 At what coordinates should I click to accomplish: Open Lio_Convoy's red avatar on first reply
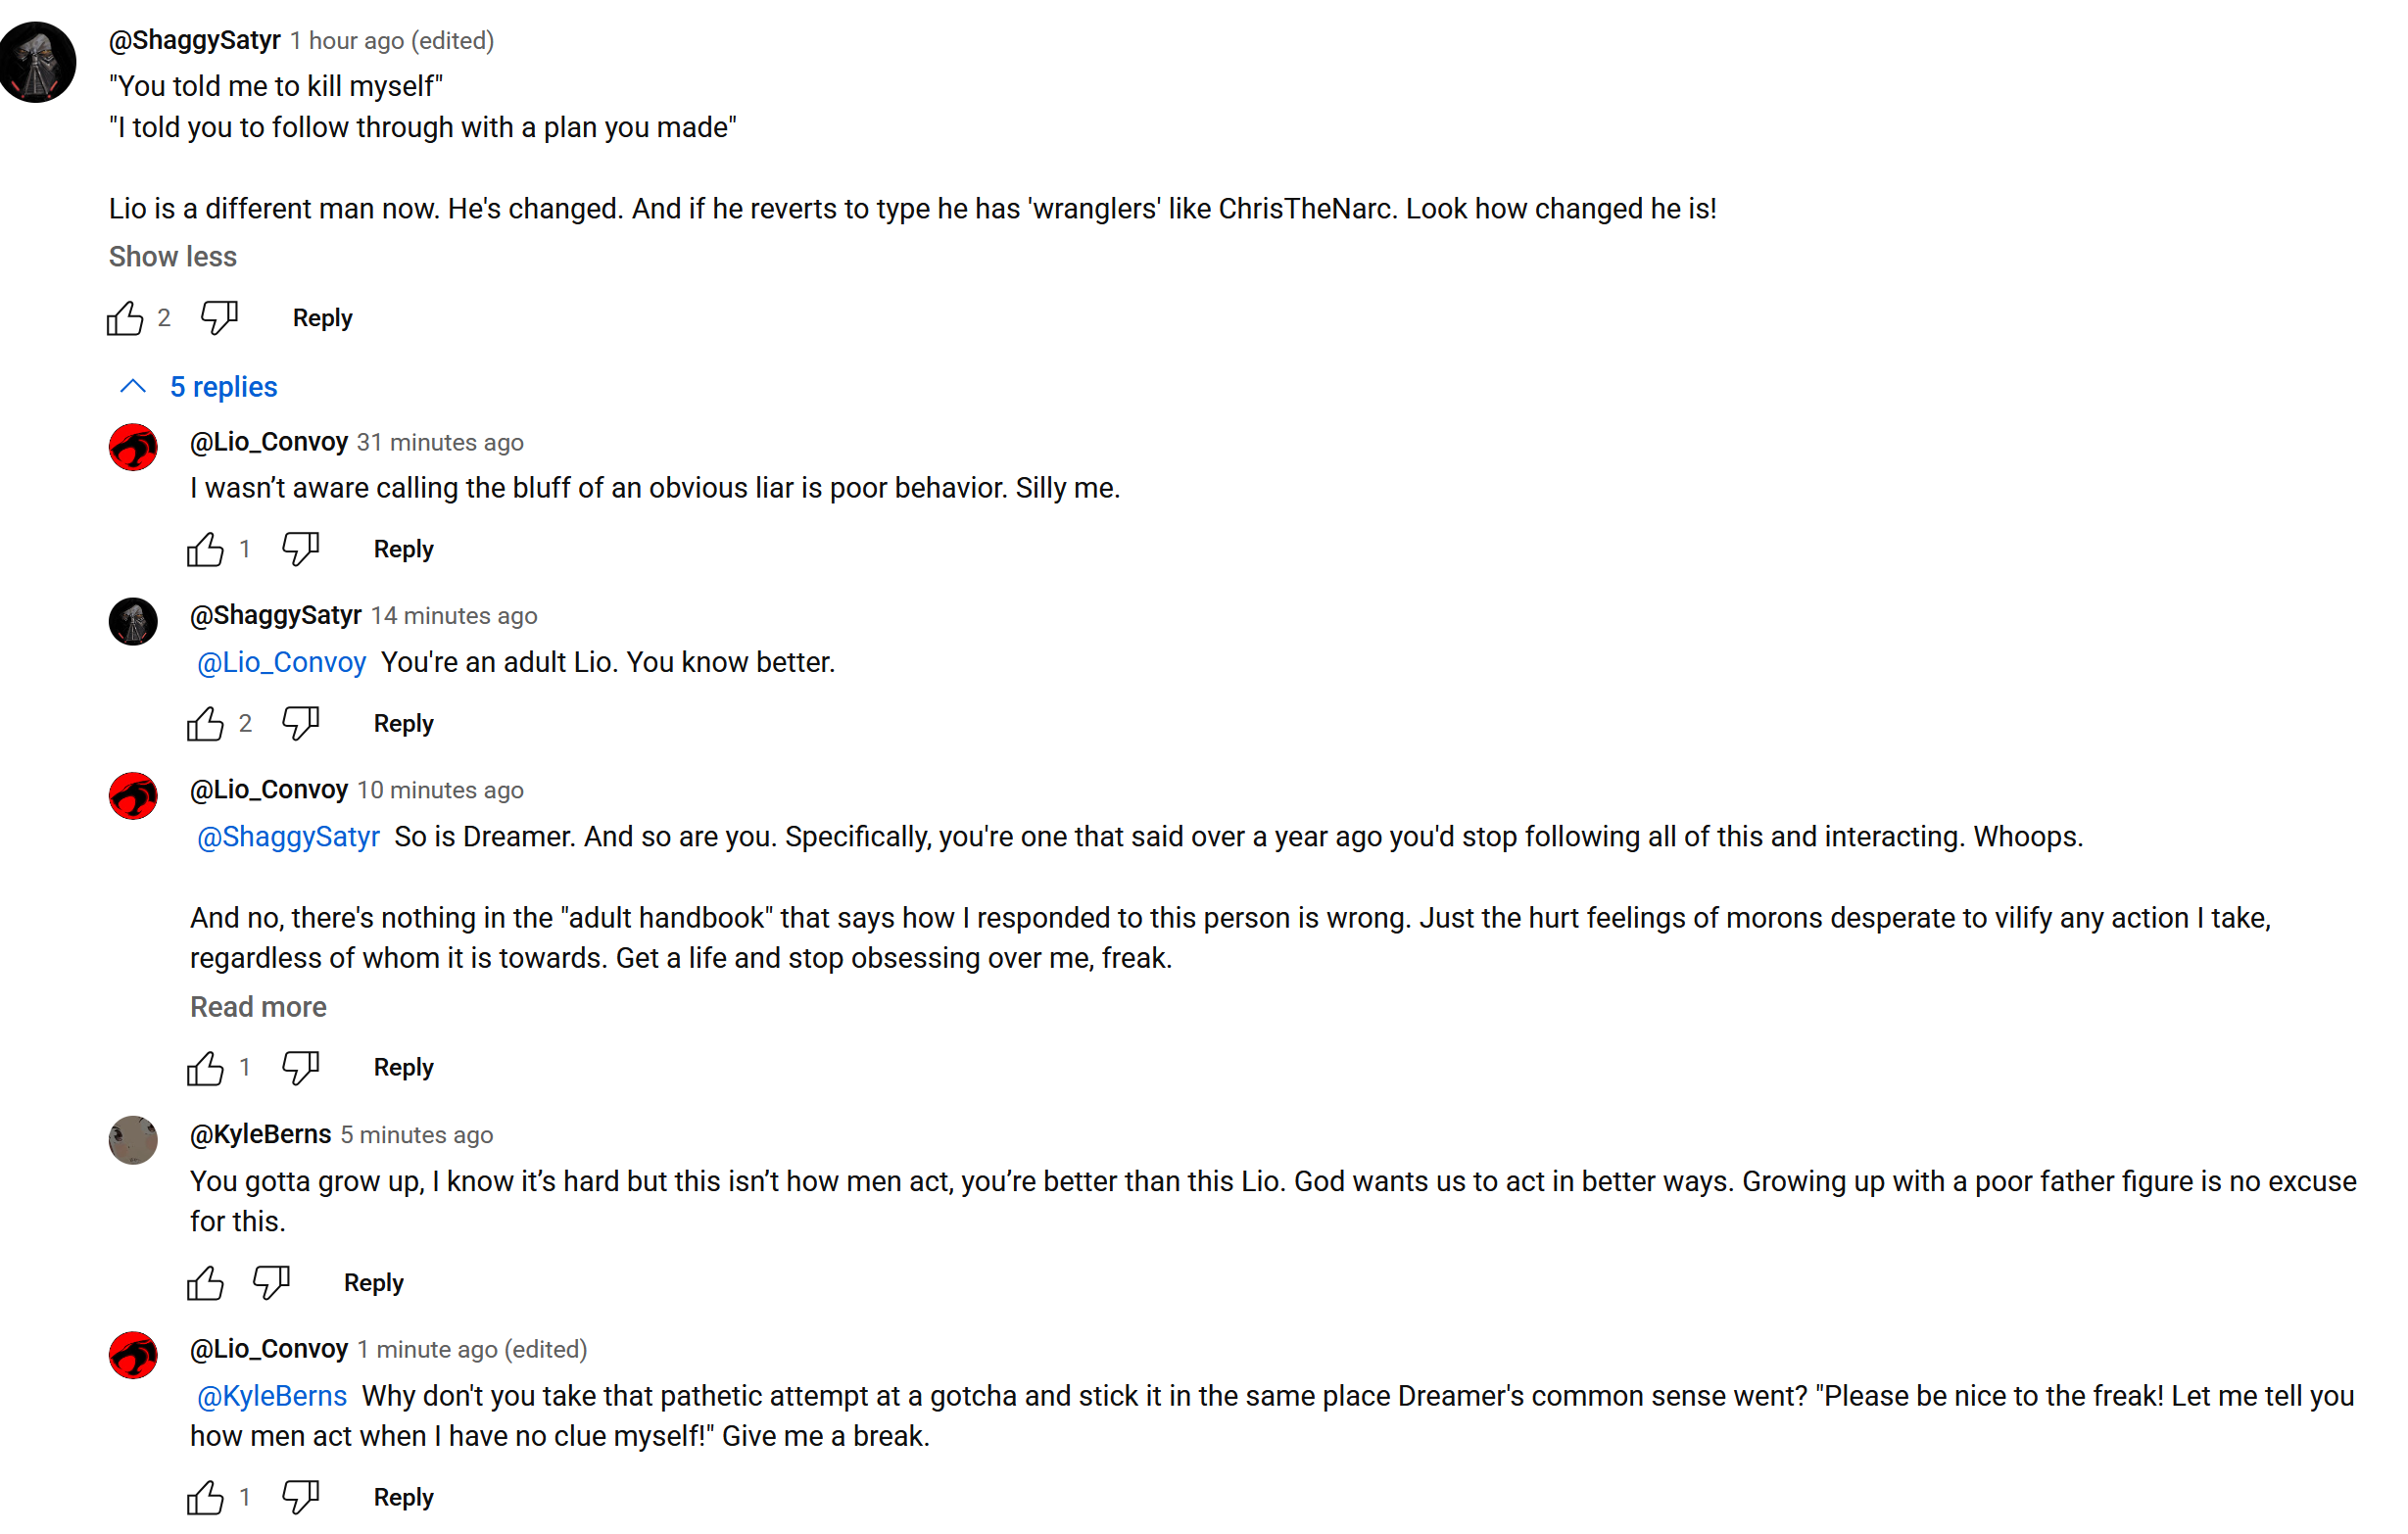(x=133, y=447)
